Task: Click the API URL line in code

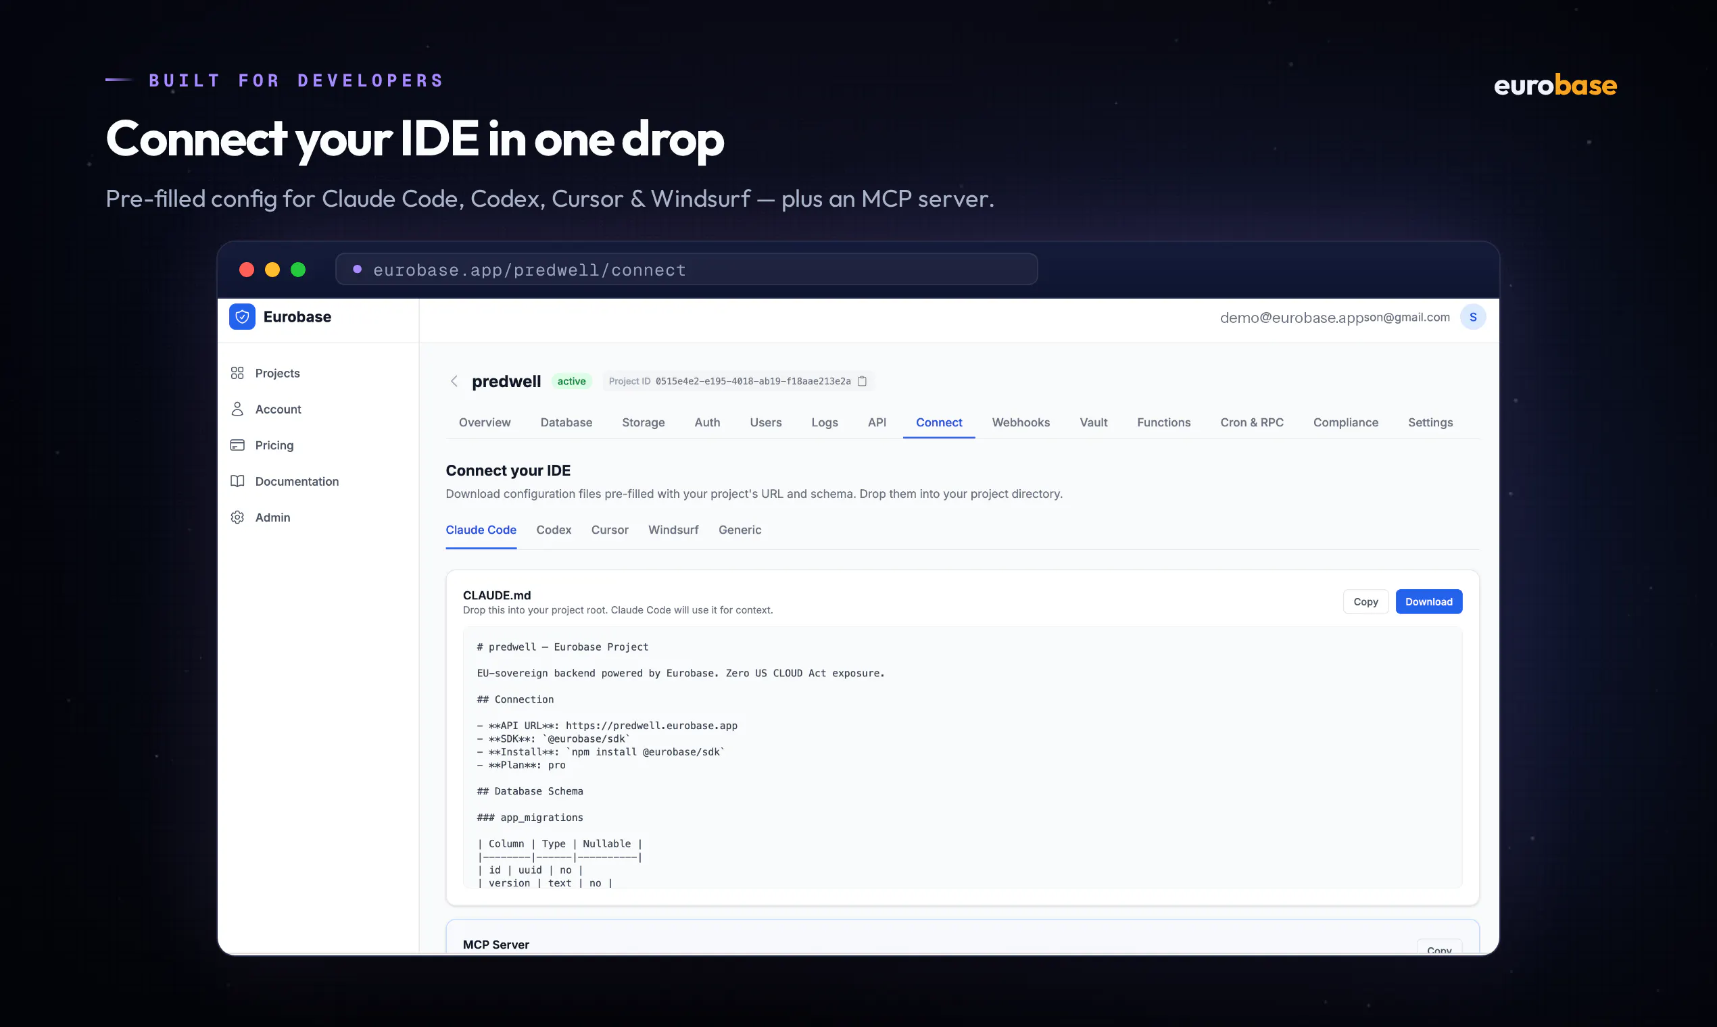Action: tap(607, 726)
